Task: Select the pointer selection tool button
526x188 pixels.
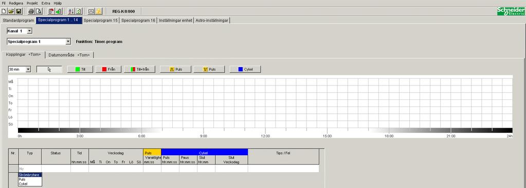Action: coord(49,70)
